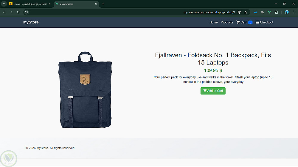Bookmark this page with the star icon
298x167 pixels.
[x=246, y=12]
